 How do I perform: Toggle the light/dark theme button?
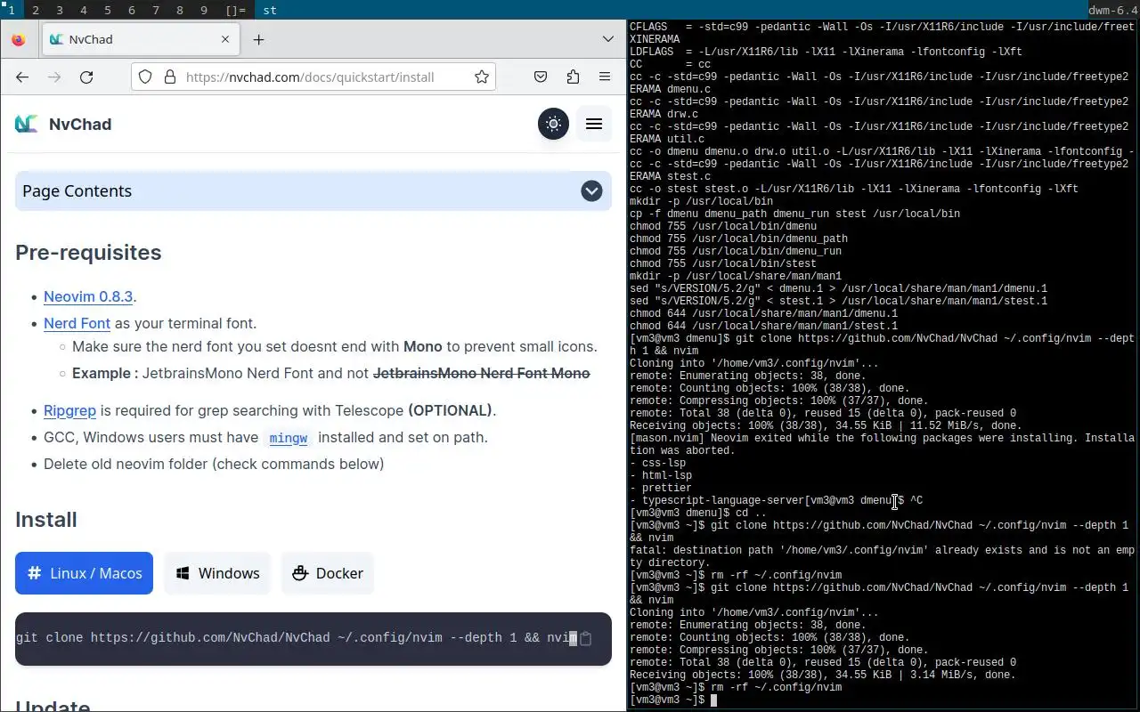pyautogui.click(x=553, y=124)
